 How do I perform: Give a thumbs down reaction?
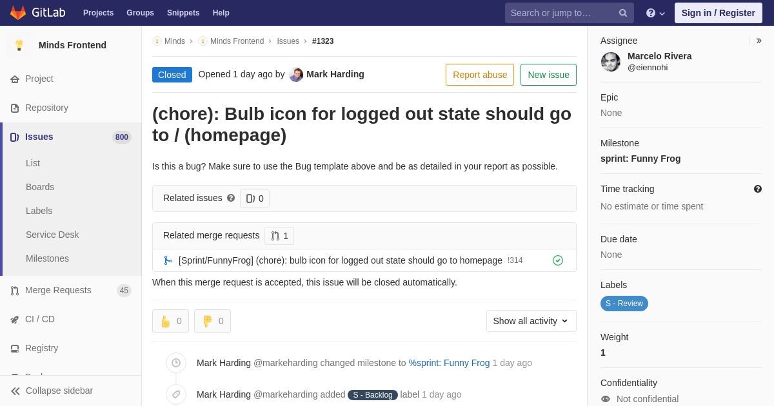[212, 321]
